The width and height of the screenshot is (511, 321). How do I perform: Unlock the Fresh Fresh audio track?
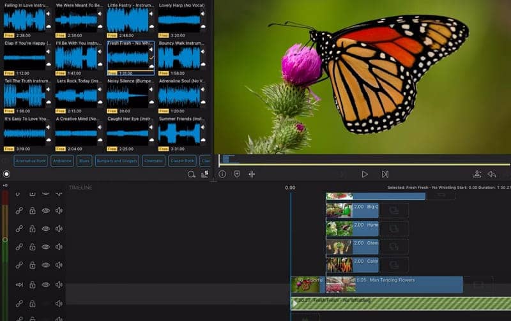click(32, 303)
